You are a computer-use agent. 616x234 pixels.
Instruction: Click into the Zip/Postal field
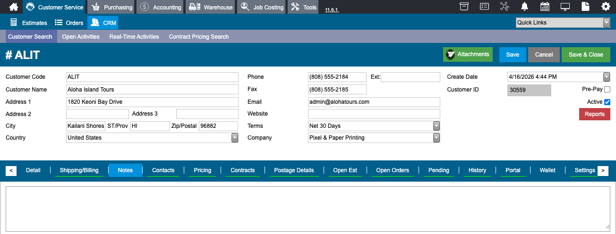218,126
